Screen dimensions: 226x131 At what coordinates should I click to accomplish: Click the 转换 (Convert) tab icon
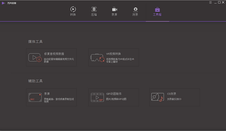pos(73,9)
